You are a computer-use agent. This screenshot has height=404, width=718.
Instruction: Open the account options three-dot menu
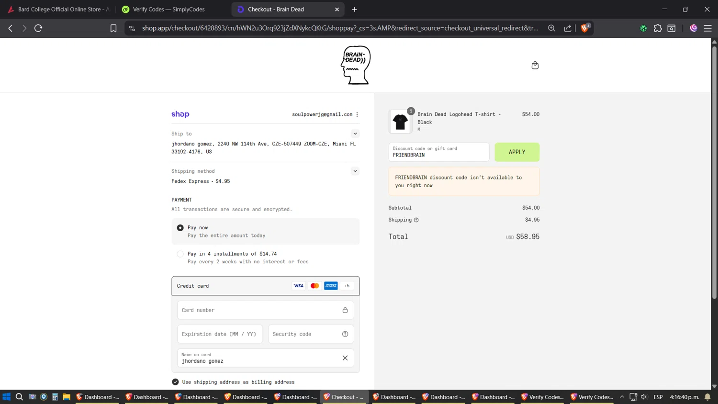point(357,114)
